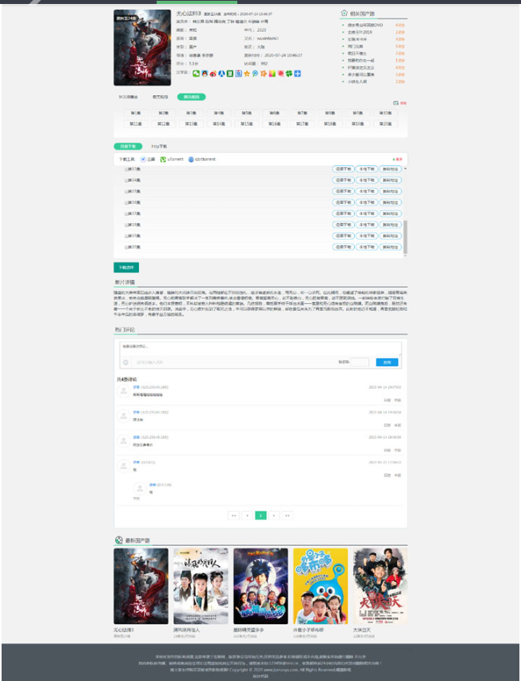Open the fifth latest drama poster
The image size is (521, 681).
point(380,586)
